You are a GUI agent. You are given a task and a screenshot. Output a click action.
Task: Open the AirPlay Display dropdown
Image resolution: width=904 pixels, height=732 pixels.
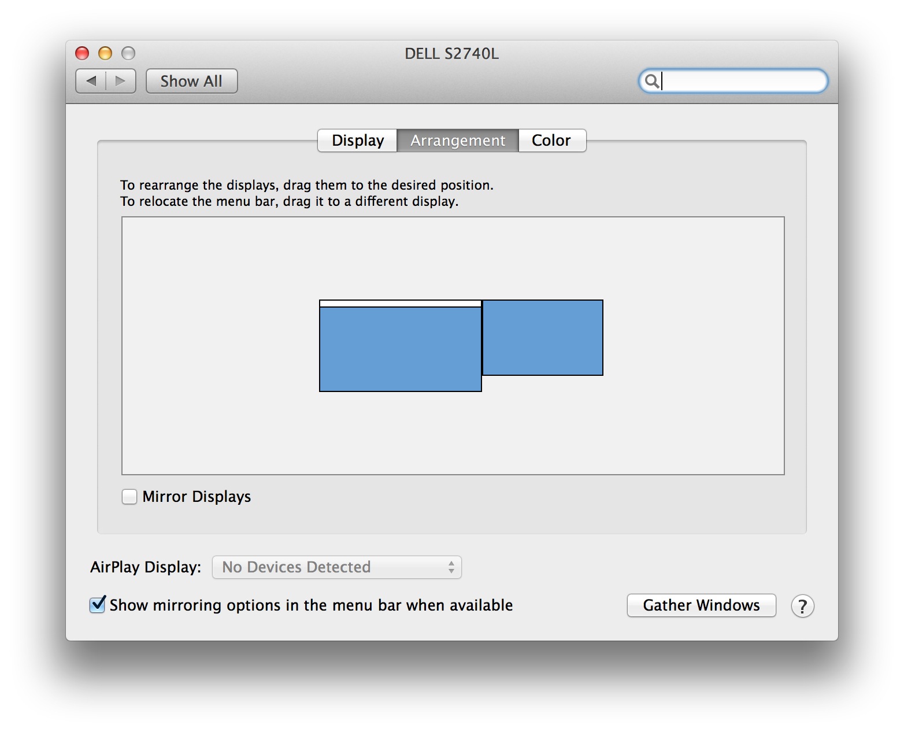coord(337,567)
